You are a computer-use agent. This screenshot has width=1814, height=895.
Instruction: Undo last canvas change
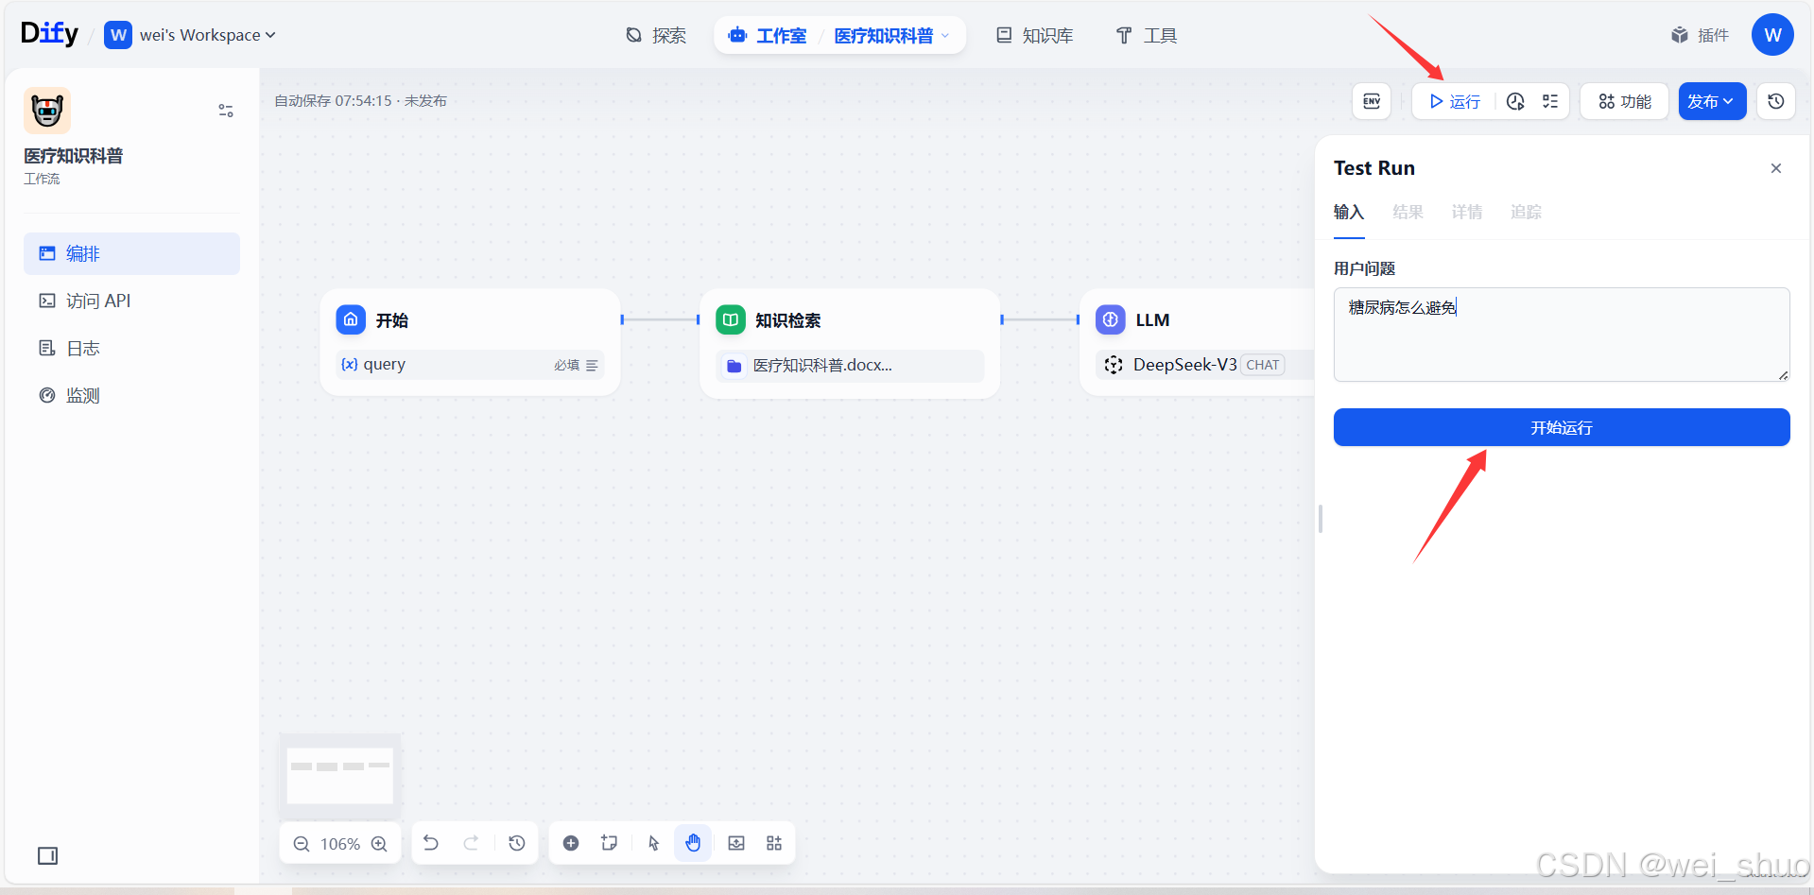431,843
